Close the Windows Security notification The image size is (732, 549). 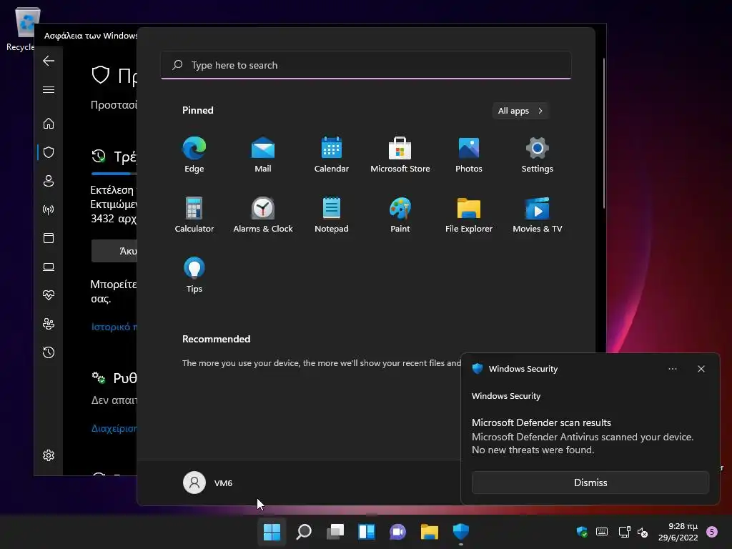point(701,369)
